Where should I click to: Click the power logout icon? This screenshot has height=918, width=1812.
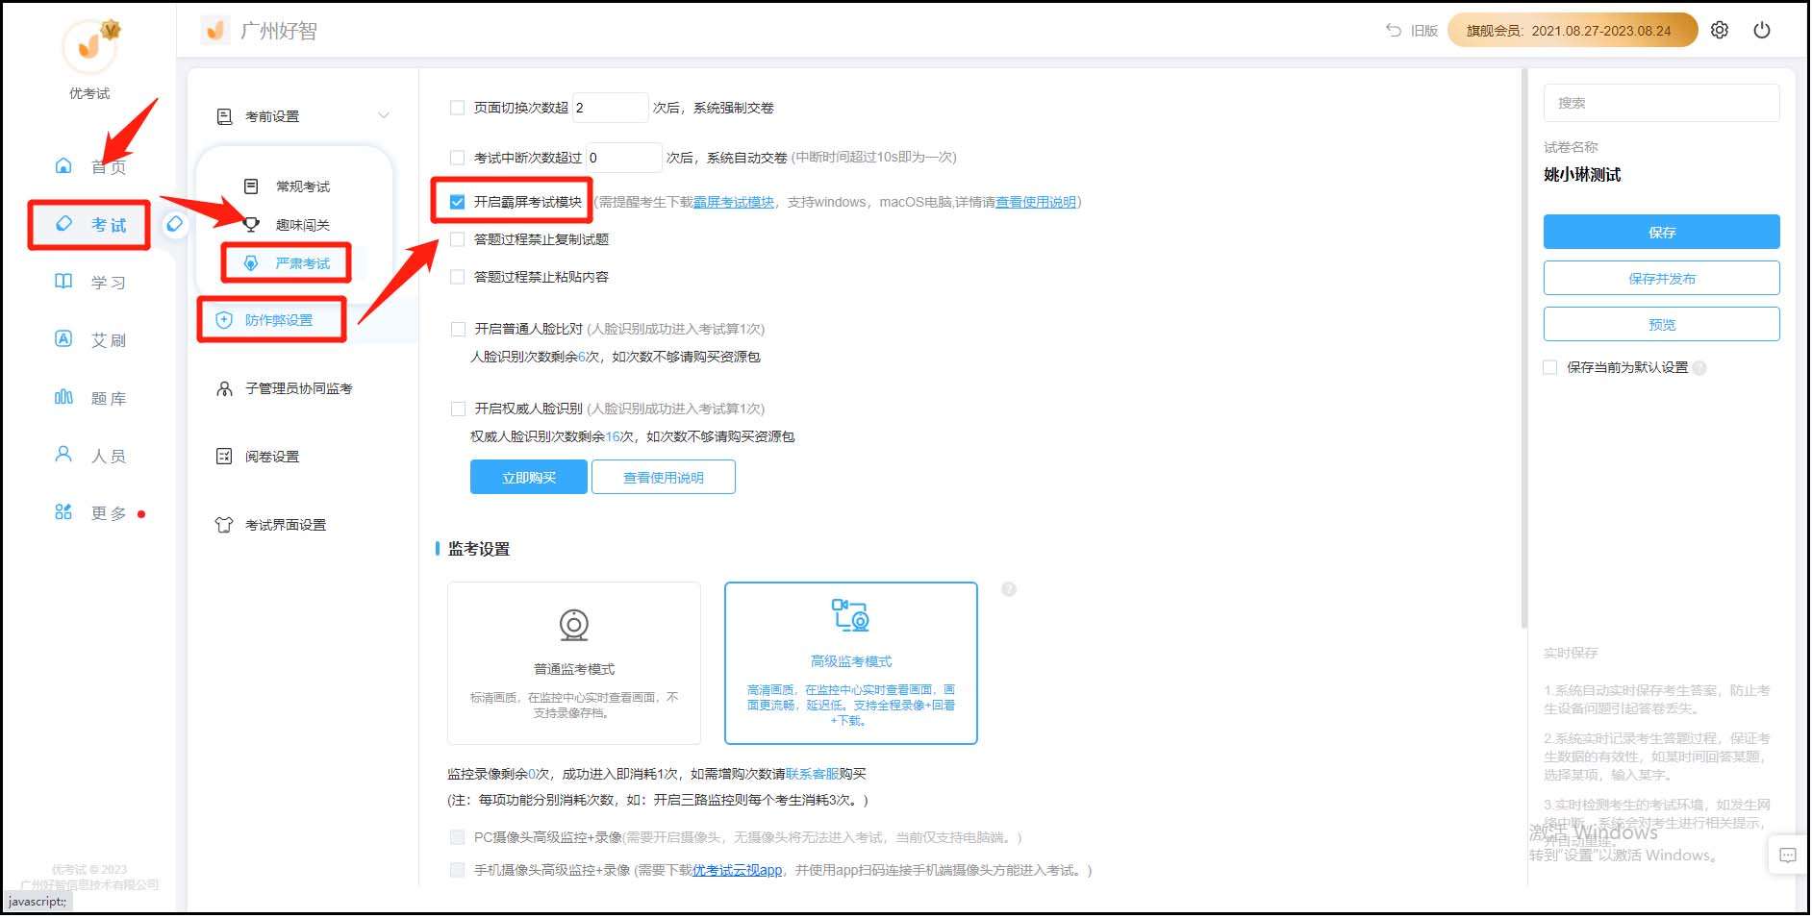tap(1763, 30)
